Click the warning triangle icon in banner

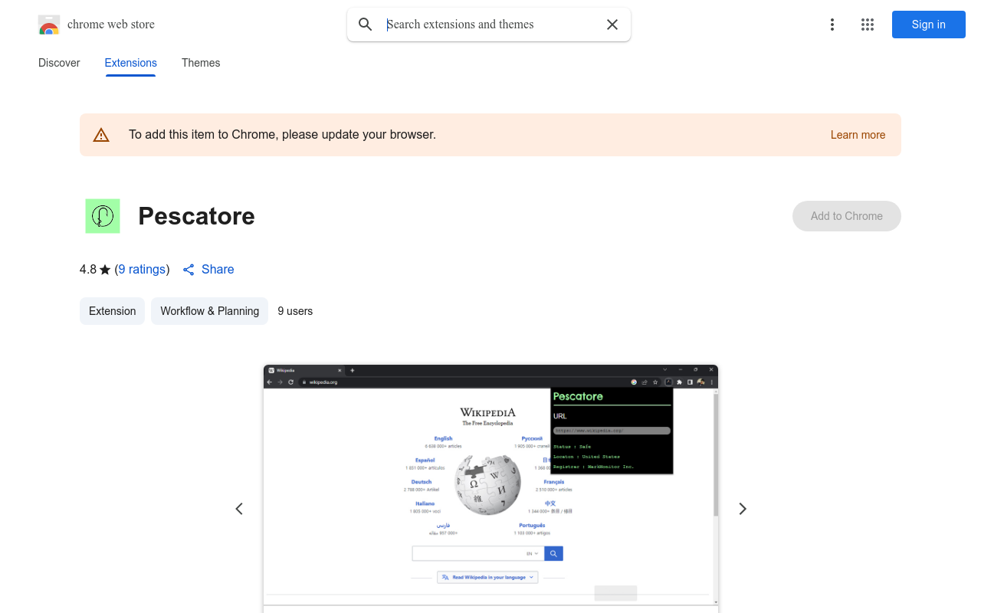tap(101, 135)
